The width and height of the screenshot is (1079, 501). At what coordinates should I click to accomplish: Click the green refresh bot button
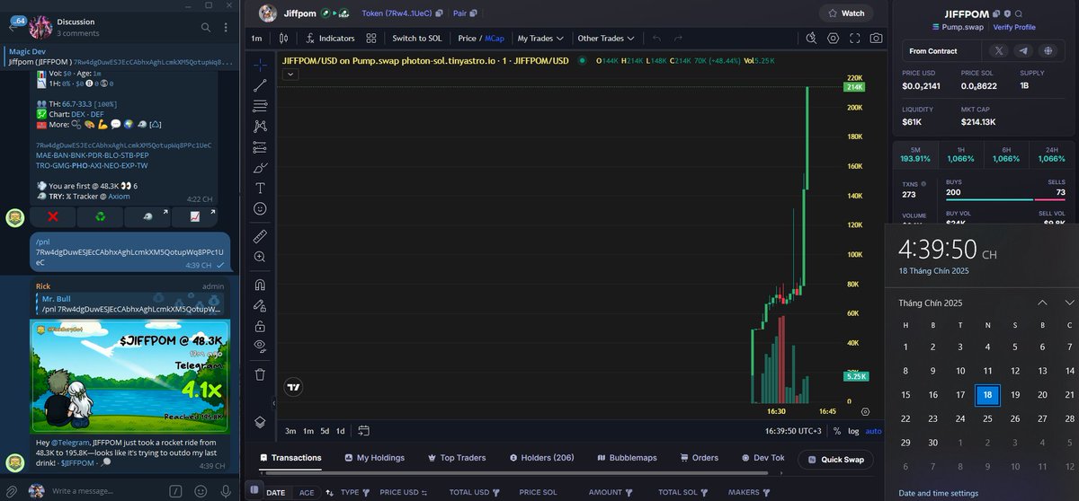coord(100,216)
